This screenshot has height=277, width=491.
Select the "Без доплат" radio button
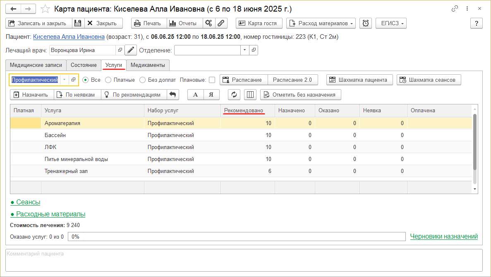143,80
